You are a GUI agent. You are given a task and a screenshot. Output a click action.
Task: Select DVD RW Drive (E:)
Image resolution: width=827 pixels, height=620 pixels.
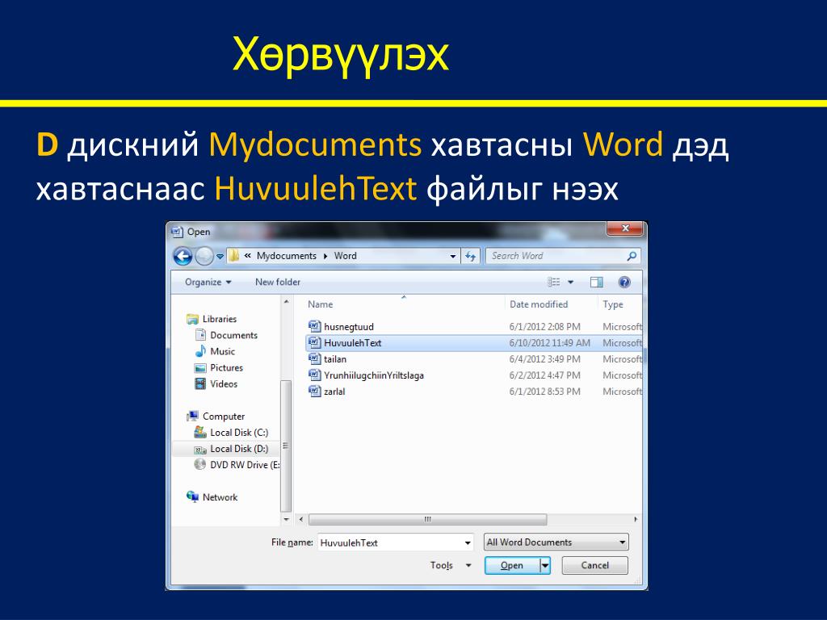245,465
